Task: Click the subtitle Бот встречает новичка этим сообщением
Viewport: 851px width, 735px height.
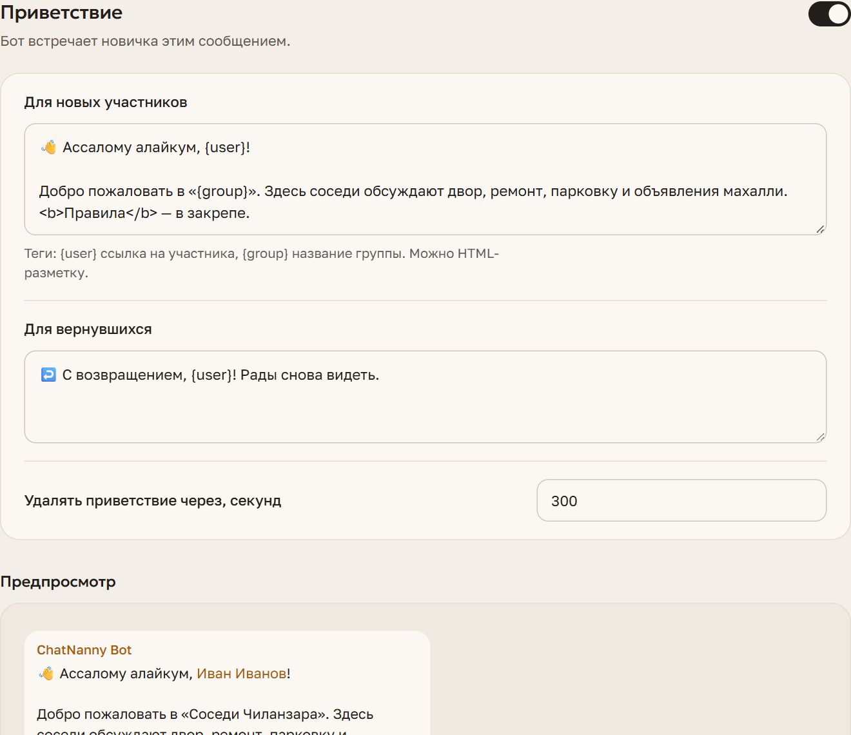Action: (x=145, y=41)
